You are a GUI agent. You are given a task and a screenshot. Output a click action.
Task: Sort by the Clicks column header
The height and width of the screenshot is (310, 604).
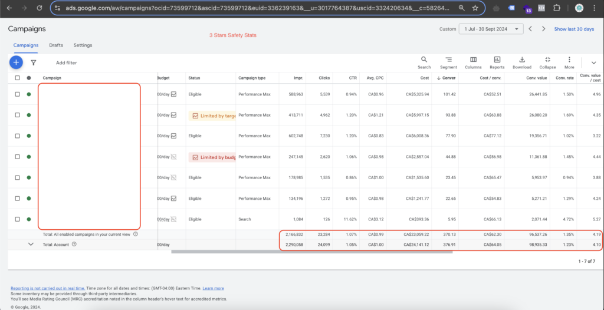coord(324,78)
